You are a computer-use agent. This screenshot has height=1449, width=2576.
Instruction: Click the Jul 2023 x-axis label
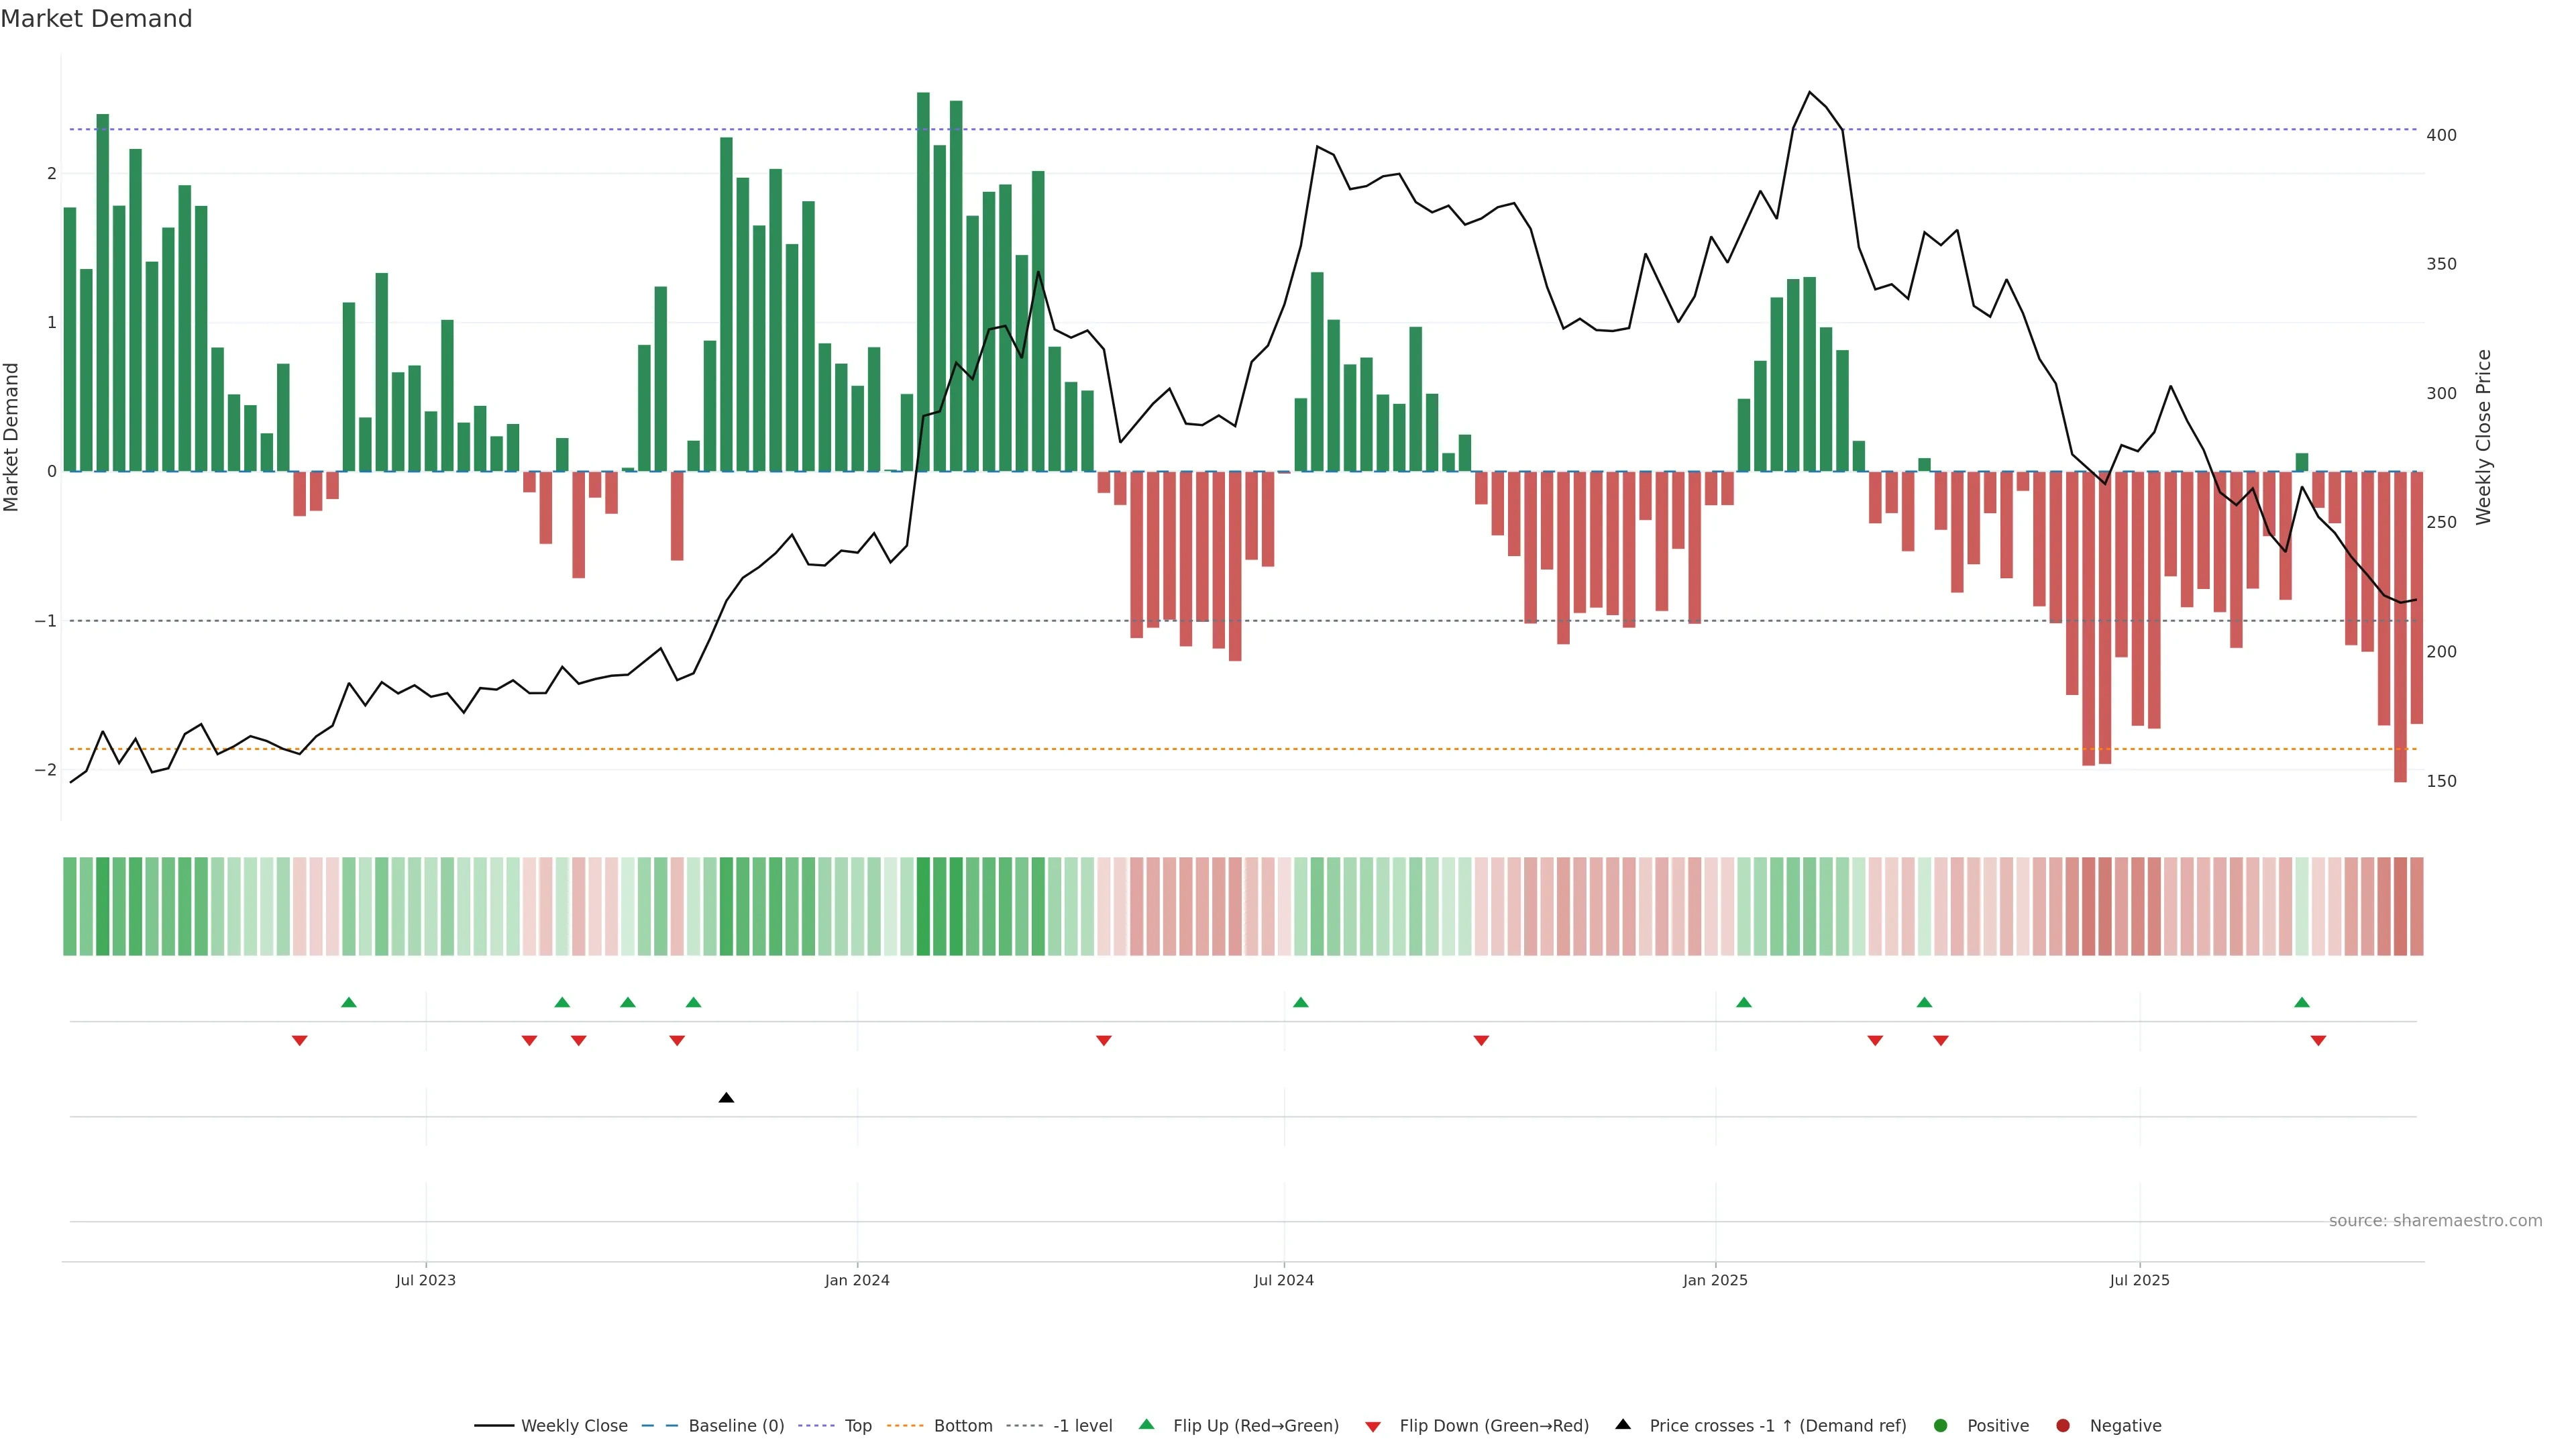(426, 1280)
